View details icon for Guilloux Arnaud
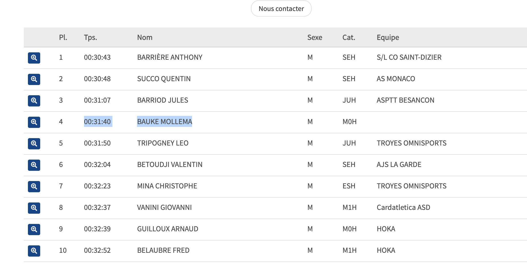The width and height of the screenshot is (527, 264). (34, 230)
